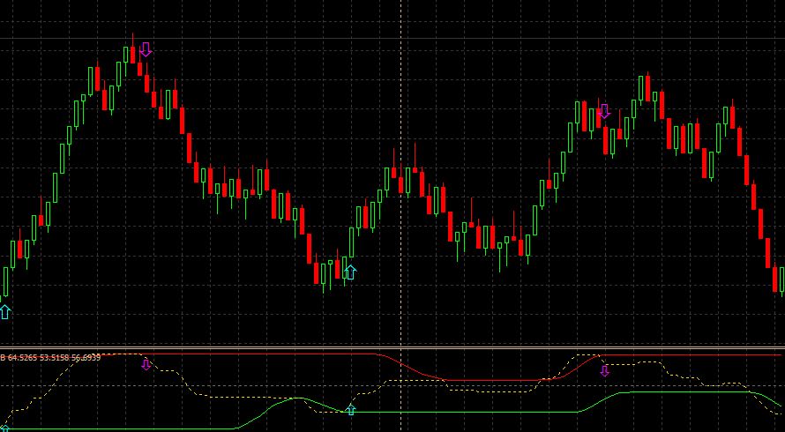Select the cyan up arrow in the indicator window
The width and height of the screenshot is (785, 432).
pyautogui.click(x=351, y=409)
